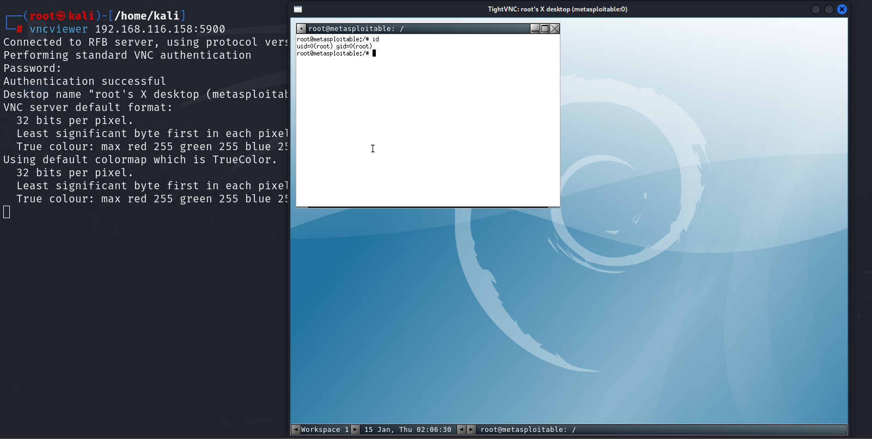Image resolution: width=872 pixels, height=439 pixels.
Task: Select root@metasploitable entry in the taskbar
Action: pyautogui.click(x=527, y=430)
